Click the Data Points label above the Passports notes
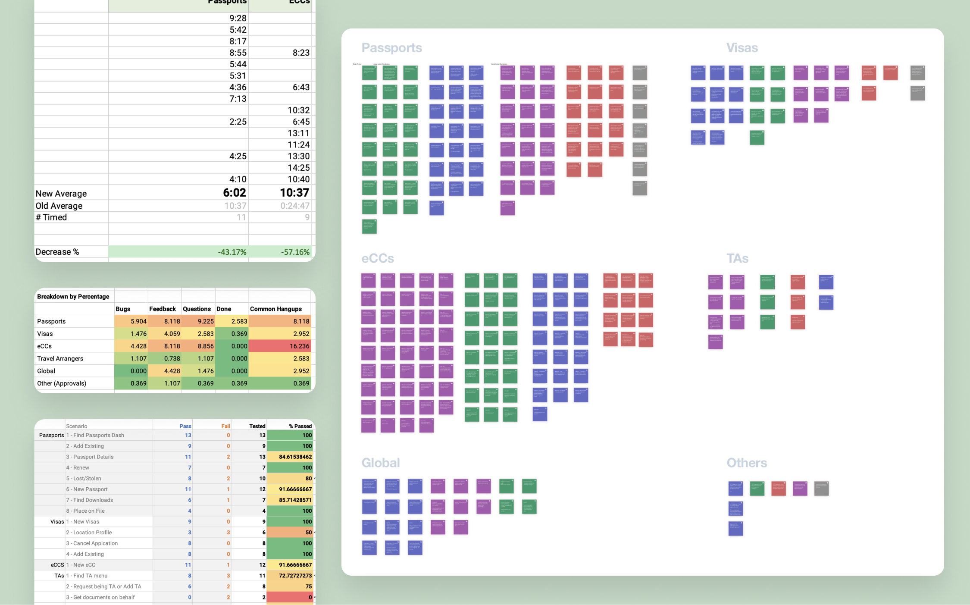Screen dimensions: 970x605 pyautogui.click(x=357, y=63)
